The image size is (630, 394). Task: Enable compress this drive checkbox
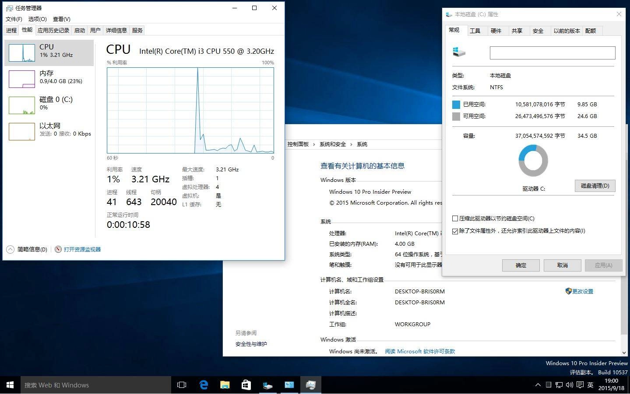click(x=455, y=219)
